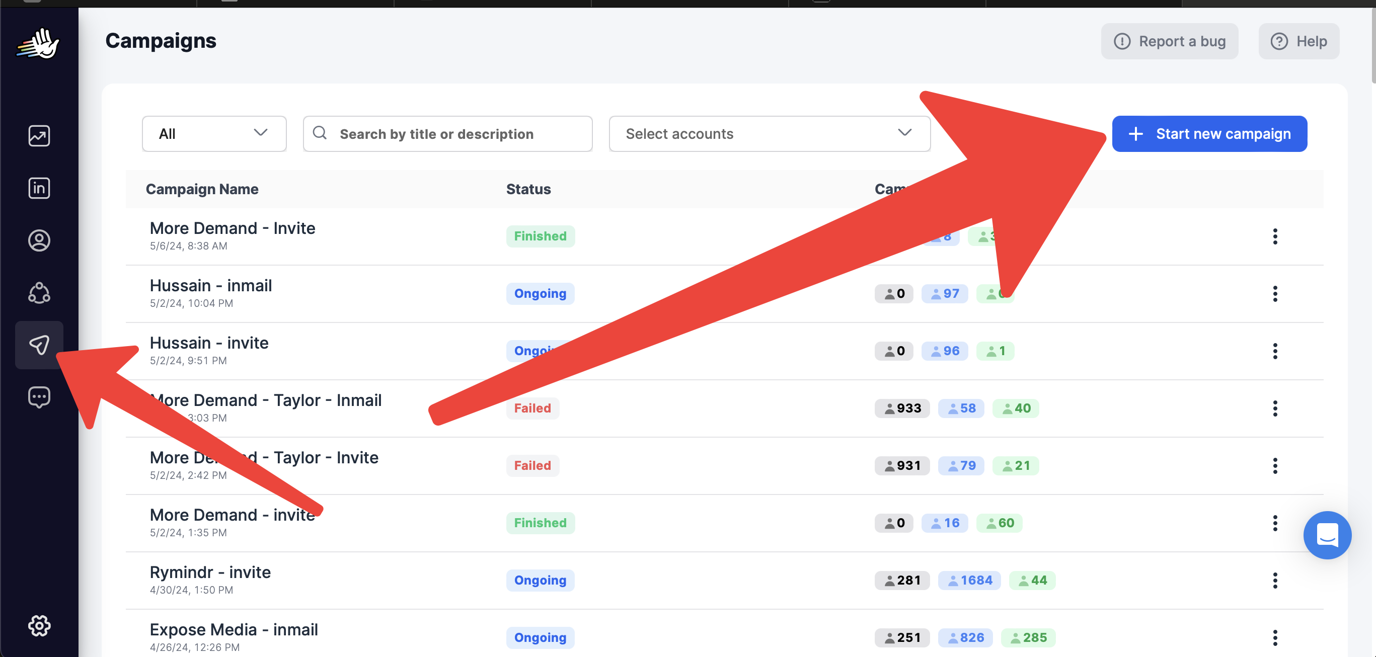Click the Report a bug button

[x=1169, y=41]
